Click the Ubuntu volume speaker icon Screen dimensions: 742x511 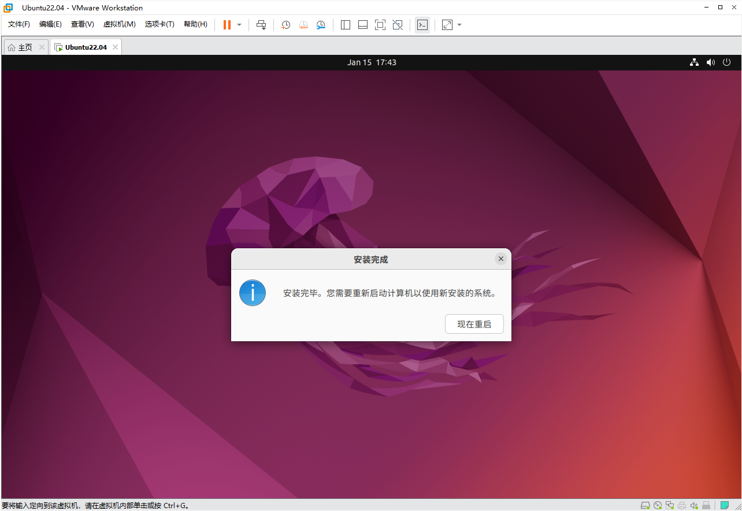[x=711, y=62]
